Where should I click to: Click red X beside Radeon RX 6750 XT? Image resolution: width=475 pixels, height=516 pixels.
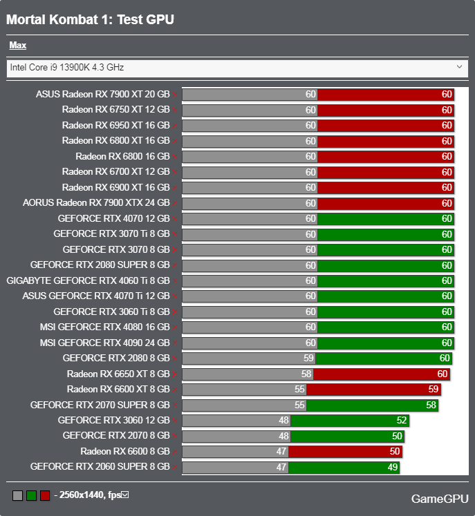pyautogui.click(x=176, y=110)
